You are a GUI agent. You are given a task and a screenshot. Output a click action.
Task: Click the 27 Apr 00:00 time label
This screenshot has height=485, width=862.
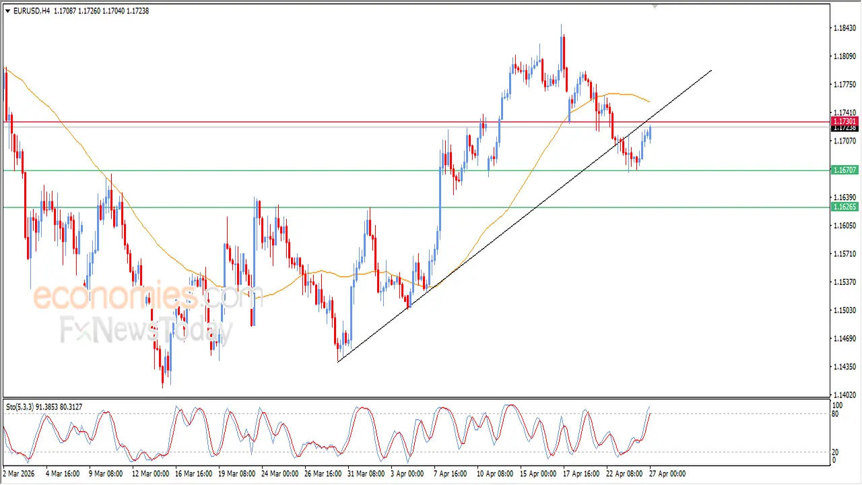[x=667, y=474]
